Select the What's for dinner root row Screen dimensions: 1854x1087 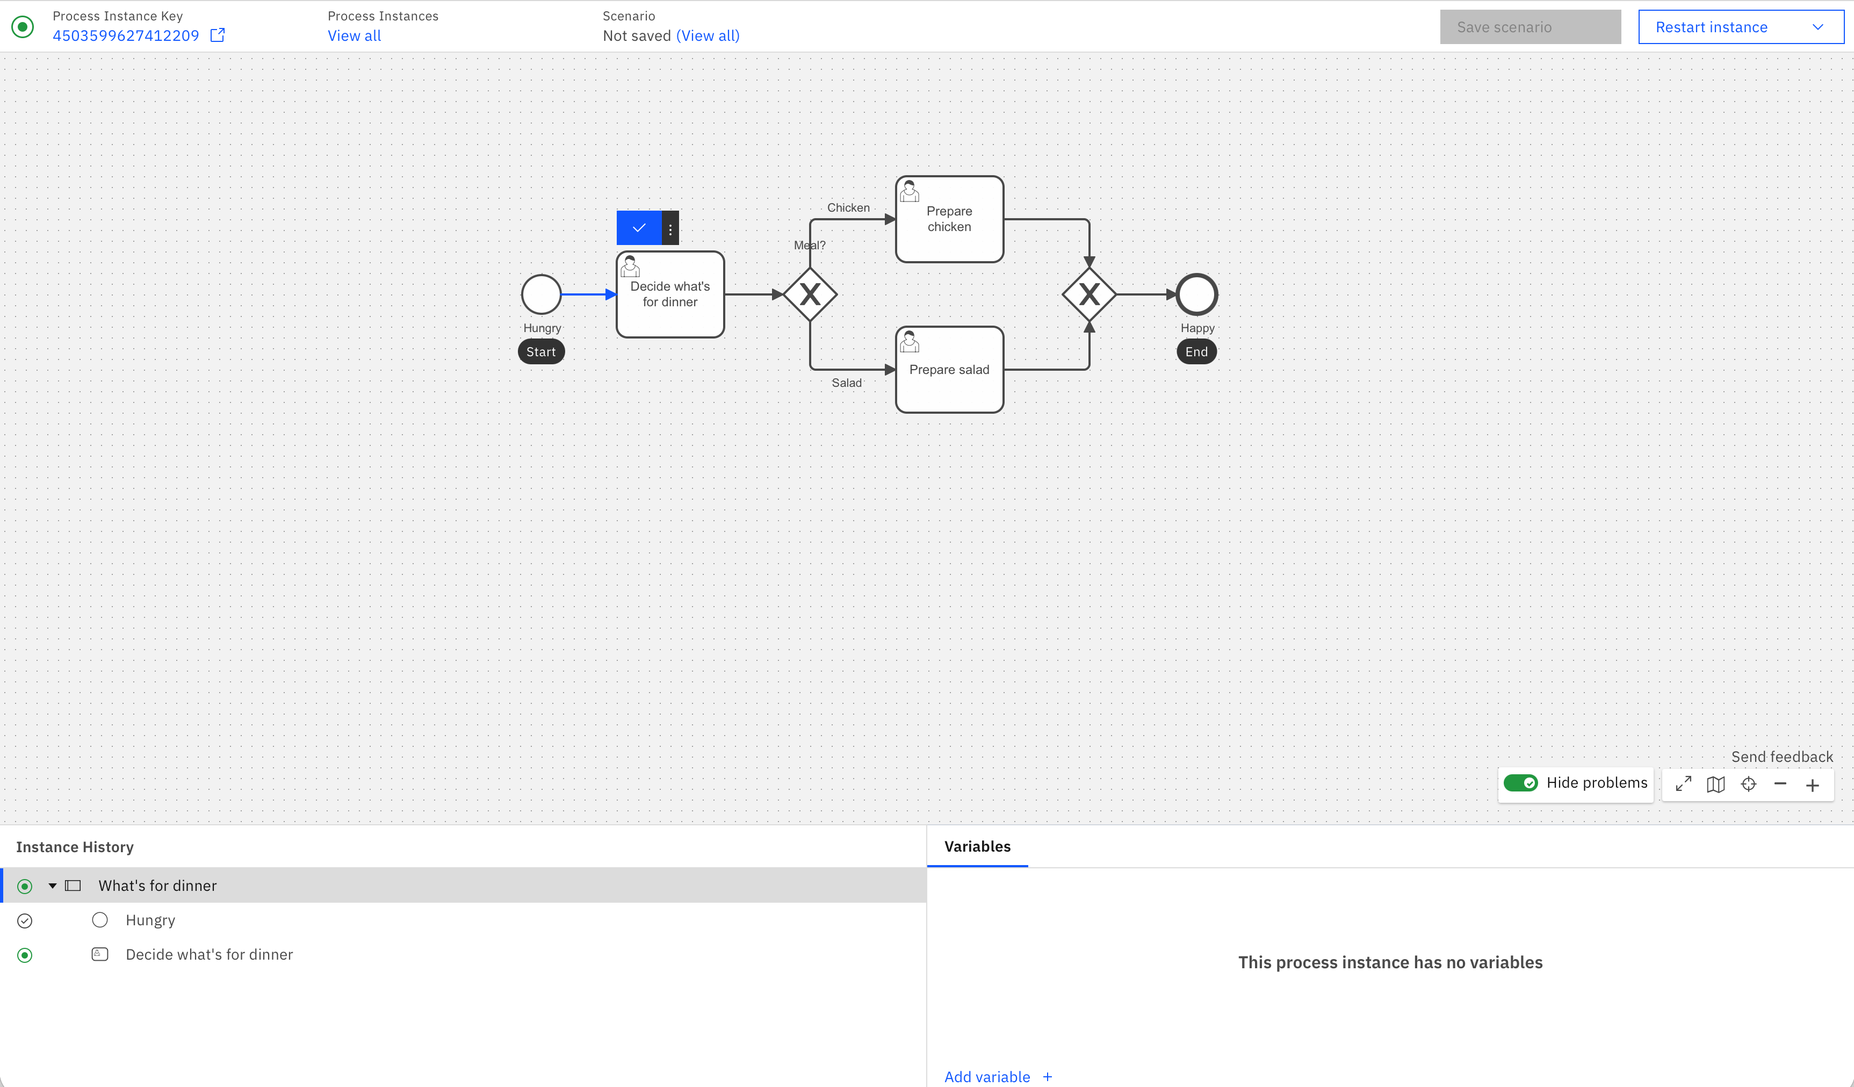[464, 886]
